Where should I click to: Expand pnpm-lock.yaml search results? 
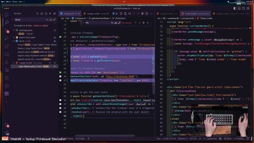pos(14,37)
